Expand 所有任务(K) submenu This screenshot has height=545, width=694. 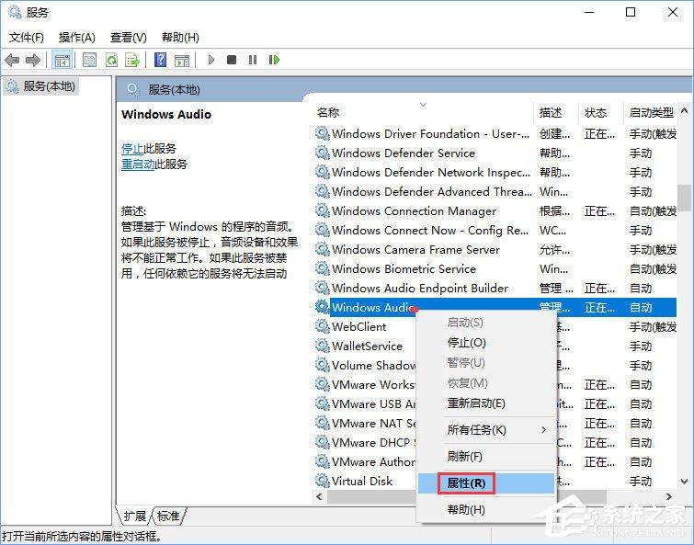pyautogui.click(x=486, y=429)
